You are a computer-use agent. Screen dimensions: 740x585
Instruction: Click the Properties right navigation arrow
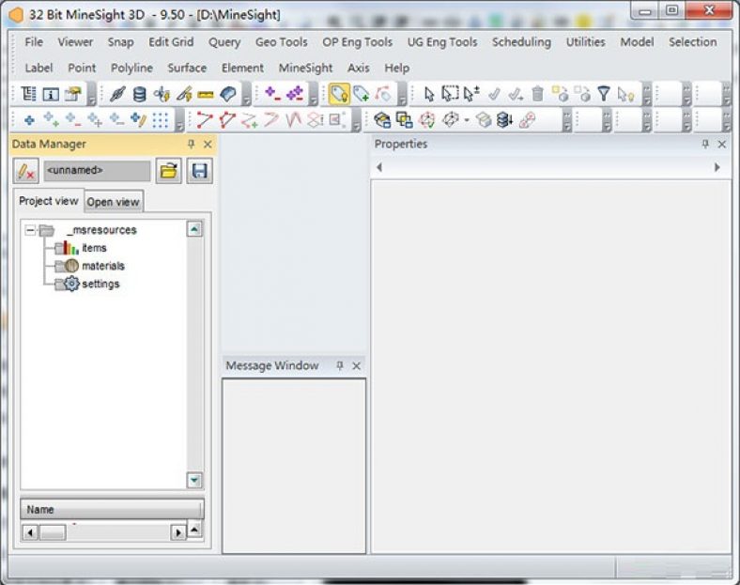point(717,167)
